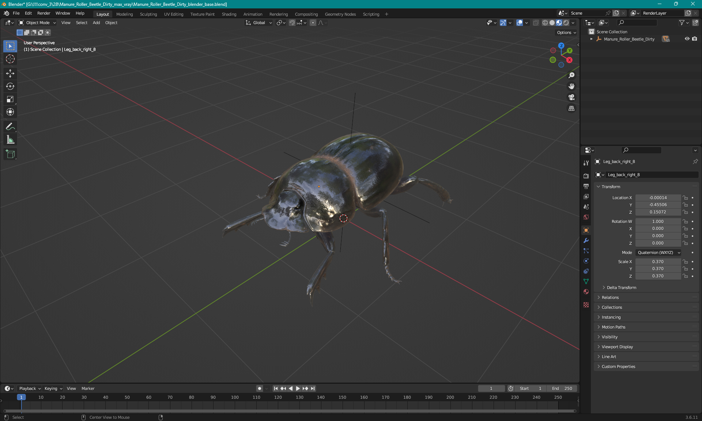Click the Options button
Image resolution: width=702 pixels, height=421 pixels.
pos(566,33)
